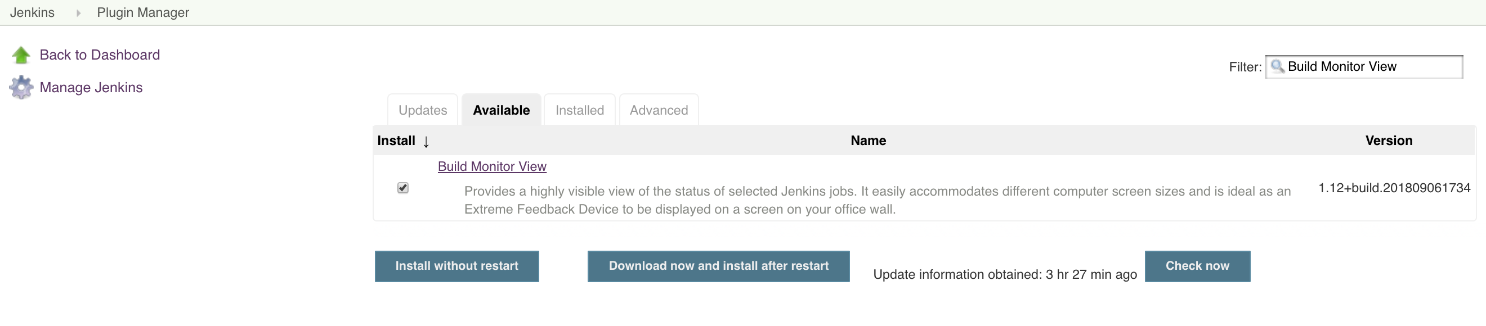Click Back to Dashboard
The image size is (1486, 326).
[x=100, y=54]
